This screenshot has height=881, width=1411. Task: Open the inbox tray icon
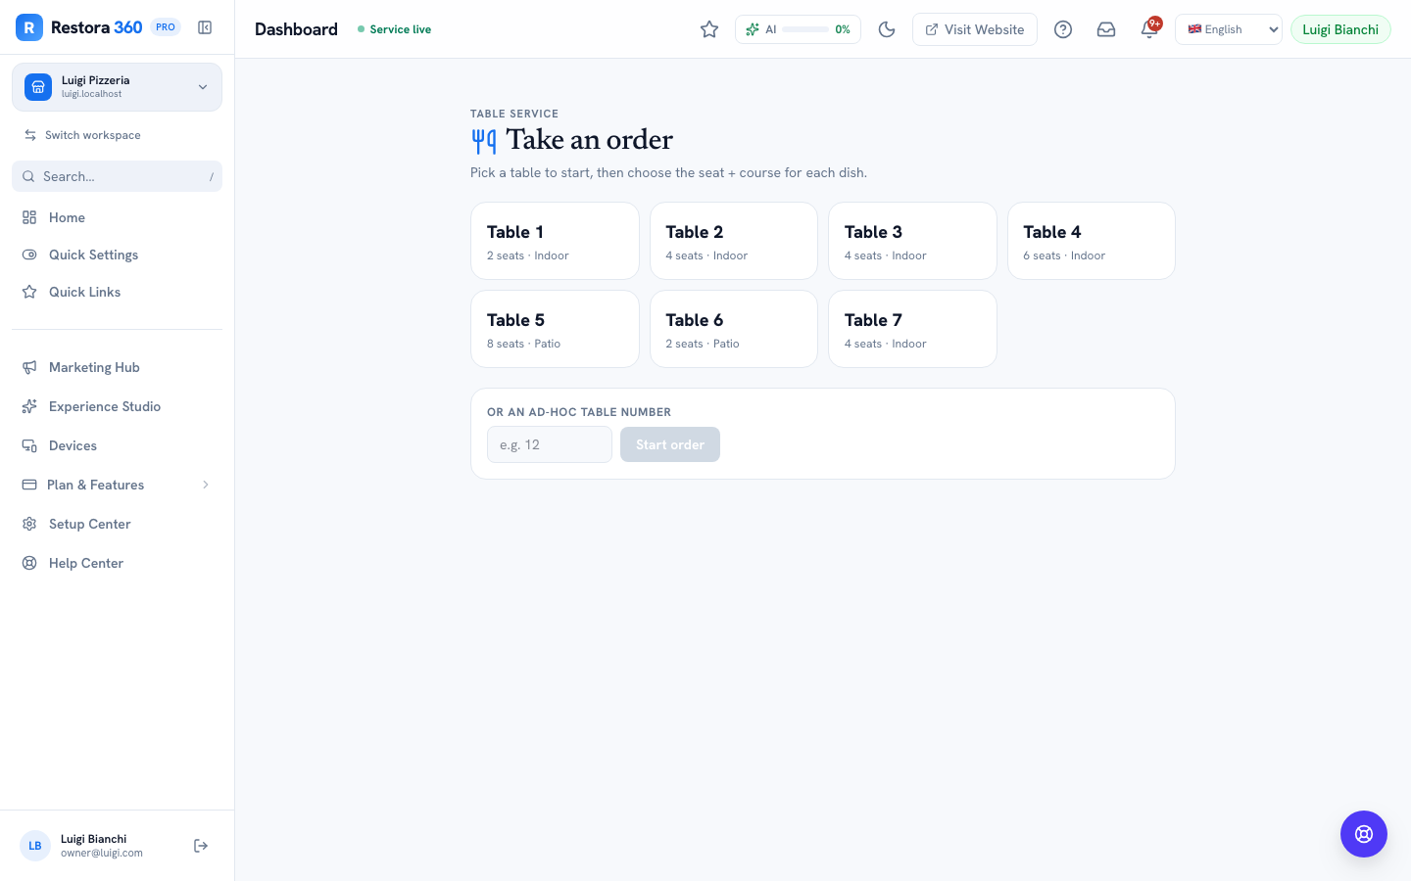coord(1106,29)
